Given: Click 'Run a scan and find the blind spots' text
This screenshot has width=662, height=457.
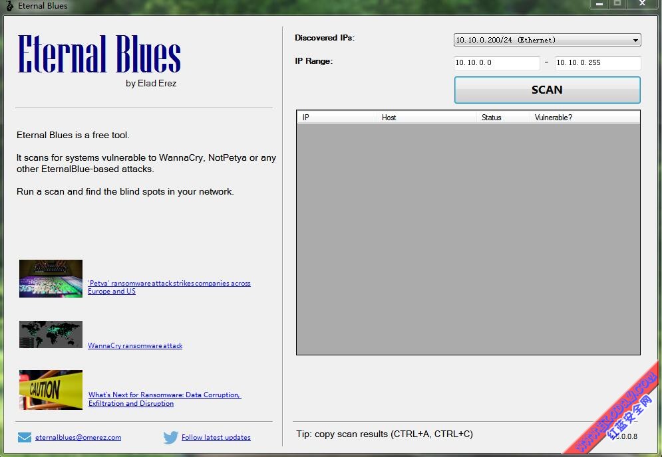Looking at the screenshot, I should click(125, 191).
